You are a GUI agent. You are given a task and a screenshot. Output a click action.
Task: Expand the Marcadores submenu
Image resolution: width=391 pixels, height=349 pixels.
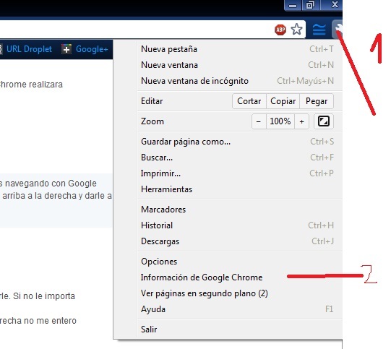240,210
